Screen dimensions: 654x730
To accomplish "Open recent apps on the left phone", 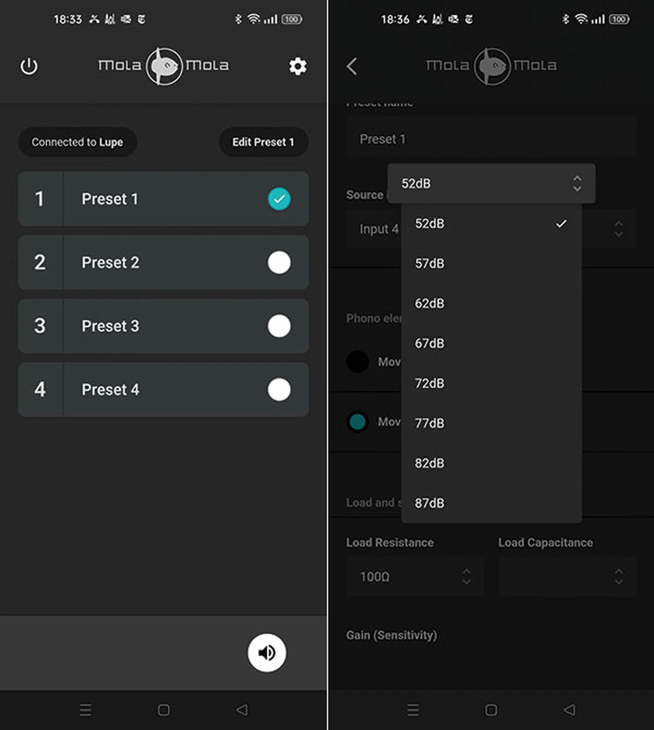I will tap(86, 710).
